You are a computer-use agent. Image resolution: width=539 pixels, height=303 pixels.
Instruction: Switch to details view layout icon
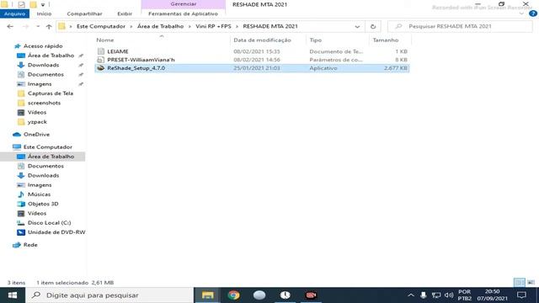[x=520, y=283]
